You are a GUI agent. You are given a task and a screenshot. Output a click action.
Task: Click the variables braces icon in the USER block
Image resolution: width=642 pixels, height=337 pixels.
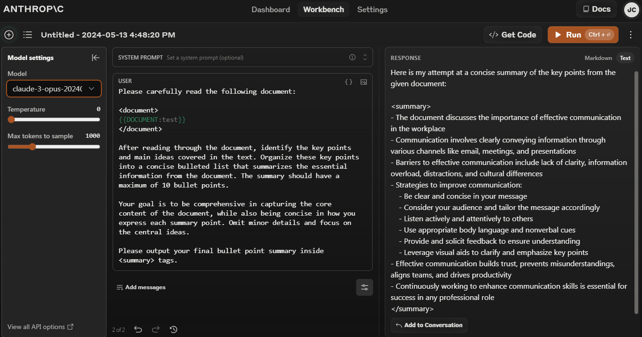[348, 82]
